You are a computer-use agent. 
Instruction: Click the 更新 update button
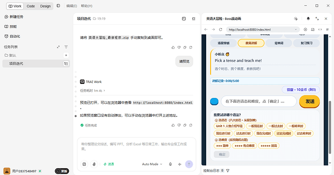click(x=62, y=171)
